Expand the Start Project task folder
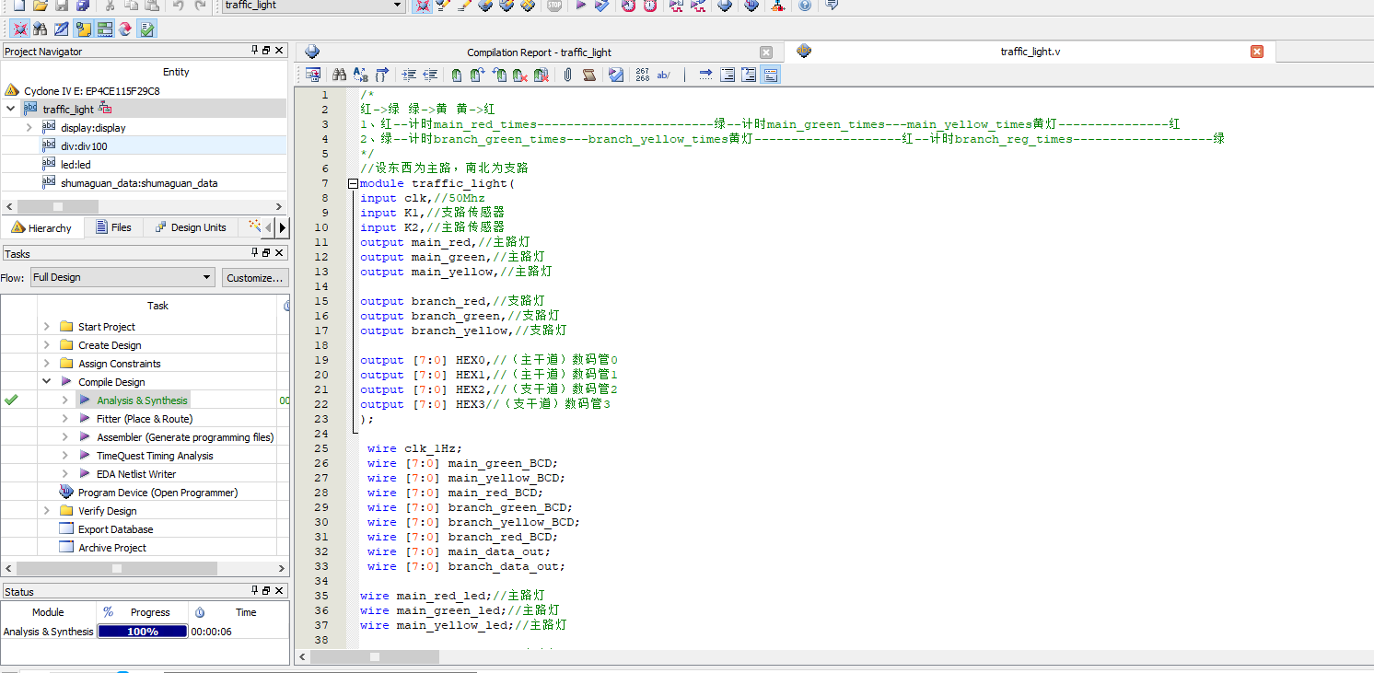 coord(47,326)
